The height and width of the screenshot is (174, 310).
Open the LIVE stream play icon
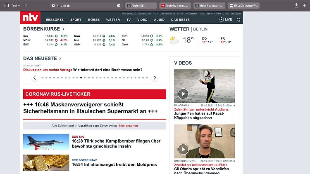tap(222, 19)
